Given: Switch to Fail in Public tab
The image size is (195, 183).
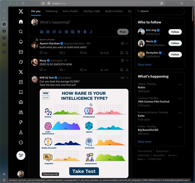Looking at the screenshot, I should click(x=70, y=11).
